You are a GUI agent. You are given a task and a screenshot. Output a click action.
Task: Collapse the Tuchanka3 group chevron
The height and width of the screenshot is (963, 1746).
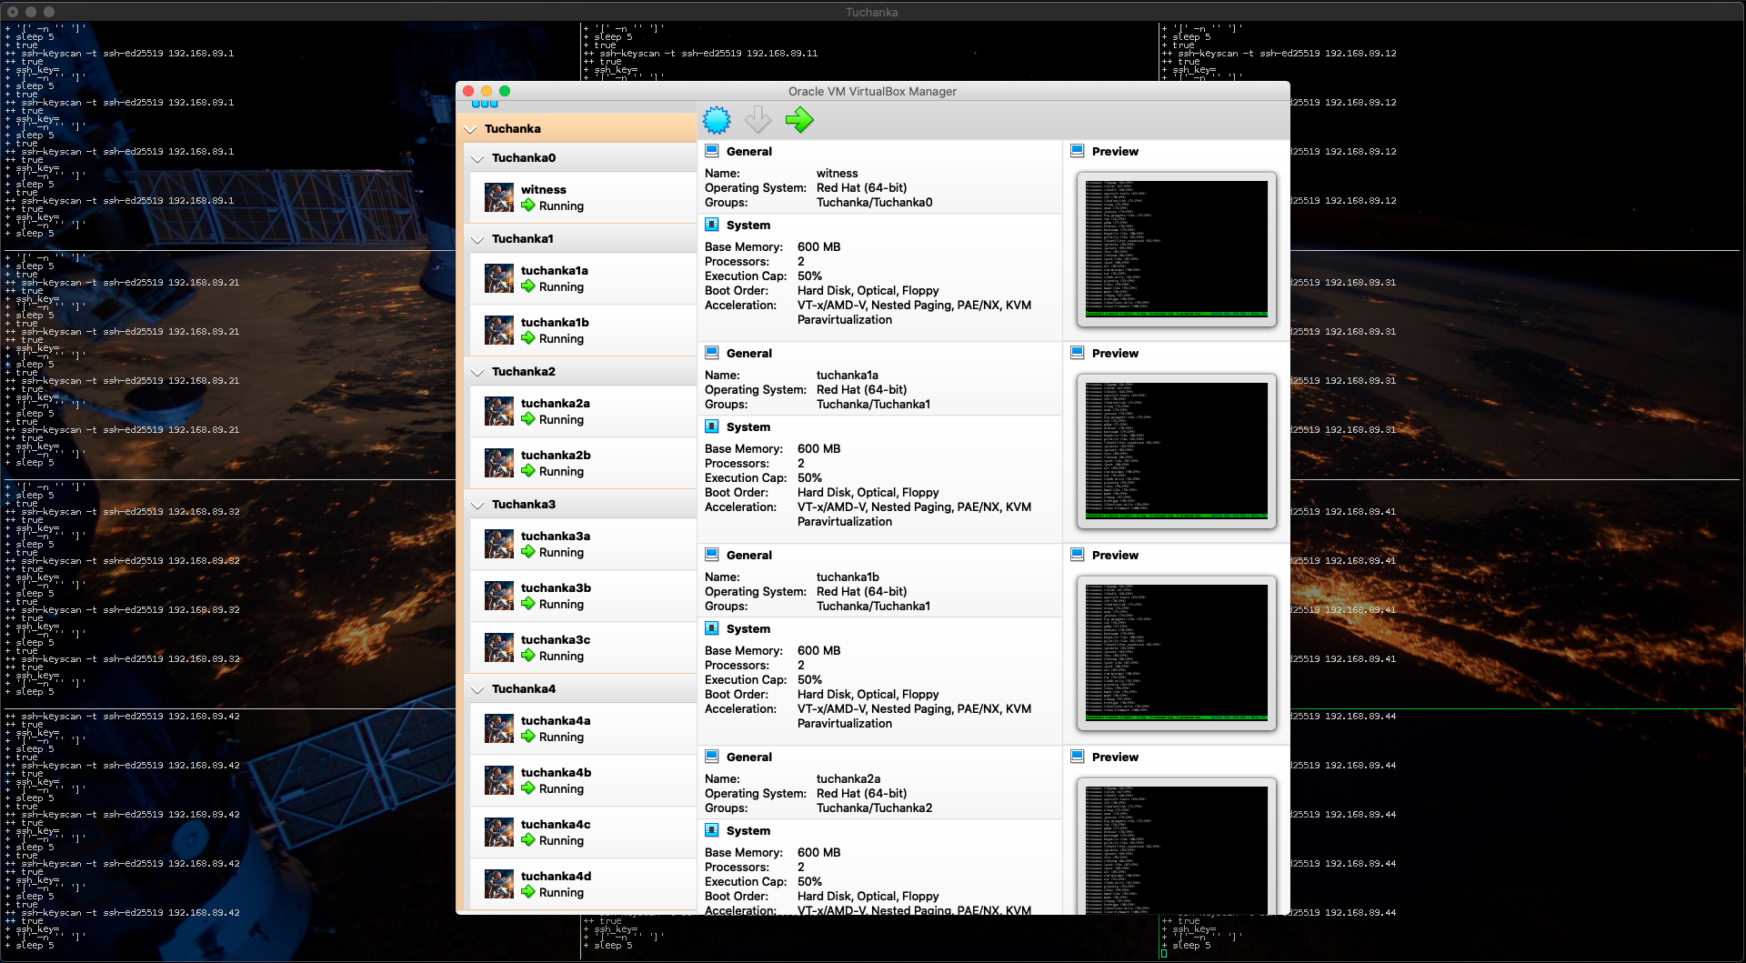tap(477, 505)
